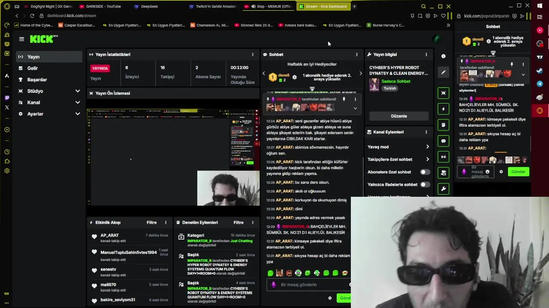The height and width of the screenshot is (308, 549).
Task: Open the Kick hamburger menu
Action: [21, 39]
